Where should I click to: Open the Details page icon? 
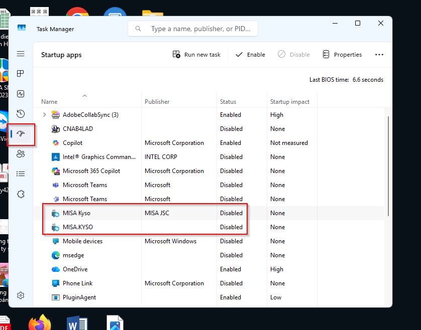point(21,174)
